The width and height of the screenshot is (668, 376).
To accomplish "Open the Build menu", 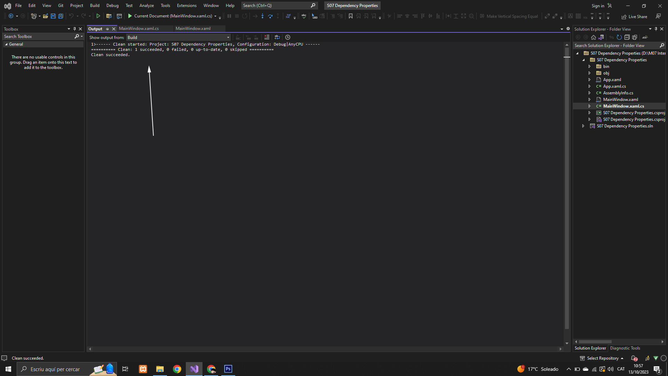I will coord(95,6).
